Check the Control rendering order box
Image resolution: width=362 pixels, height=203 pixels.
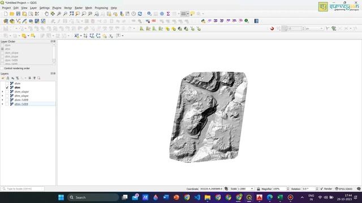tap(2, 68)
